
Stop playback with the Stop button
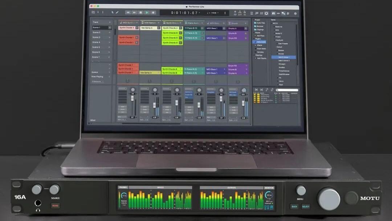coord(141,12)
